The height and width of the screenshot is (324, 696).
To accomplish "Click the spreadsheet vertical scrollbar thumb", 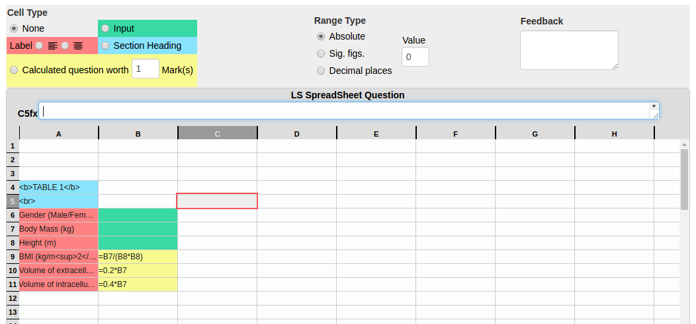I will click(684, 179).
